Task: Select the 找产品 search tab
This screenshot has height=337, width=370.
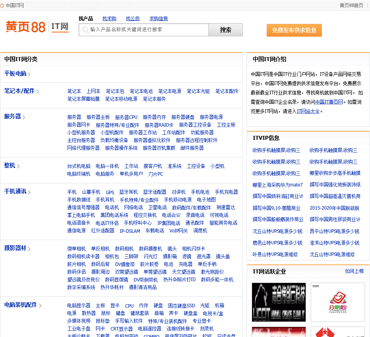Action: 86,19
